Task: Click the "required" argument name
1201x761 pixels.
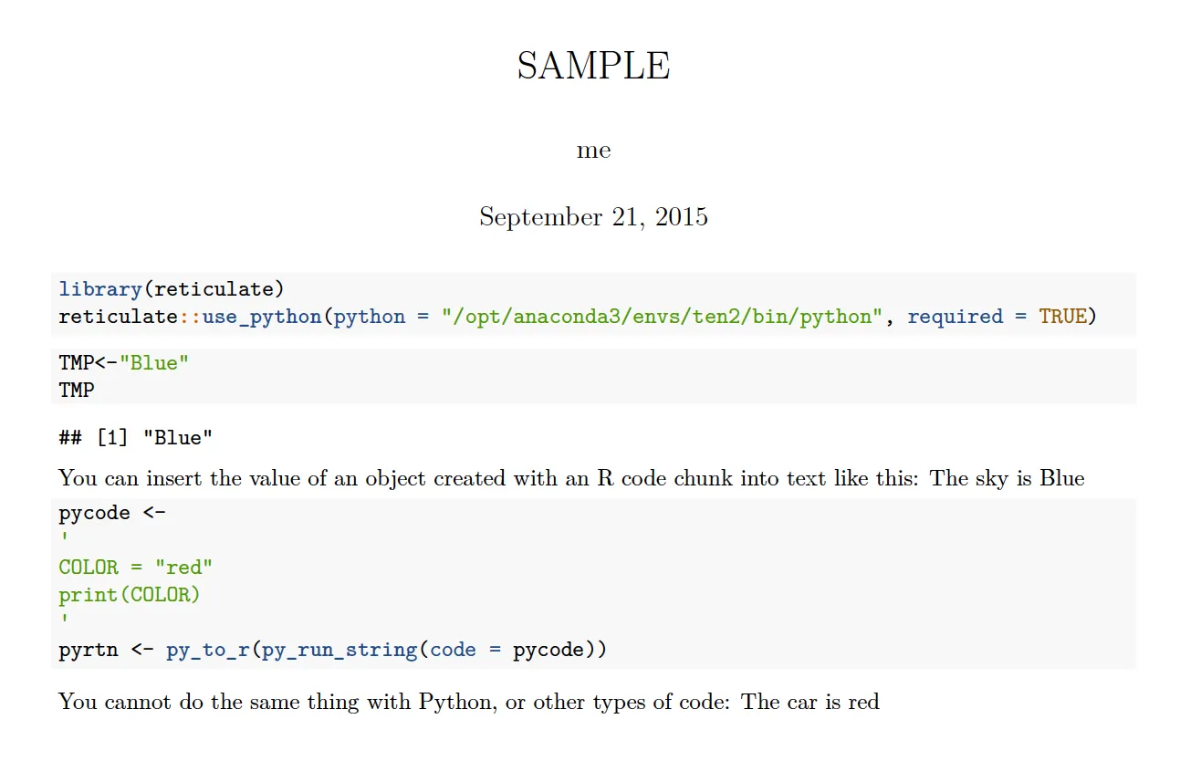Action: [955, 317]
